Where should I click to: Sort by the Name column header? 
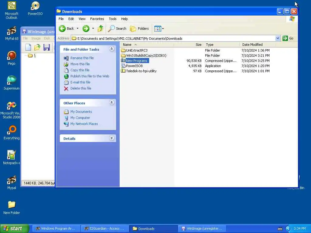pos(147,45)
